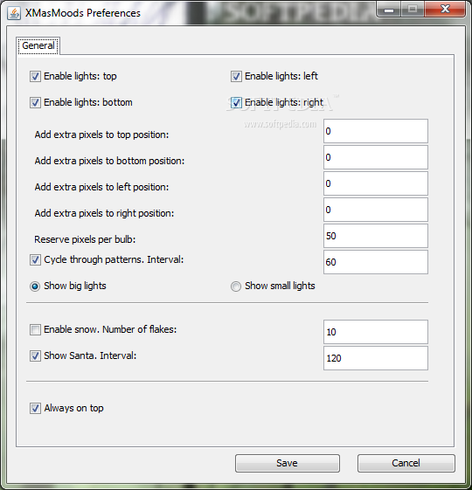Select Show big lights option

(x=35, y=286)
